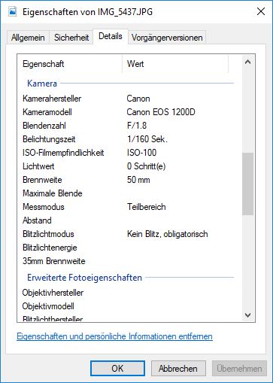Image resolution: width=273 pixels, height=383 pixels.
Task: Click the Belichtungszeit value 1/160 Sek.
Action: [x=147, y=139]
